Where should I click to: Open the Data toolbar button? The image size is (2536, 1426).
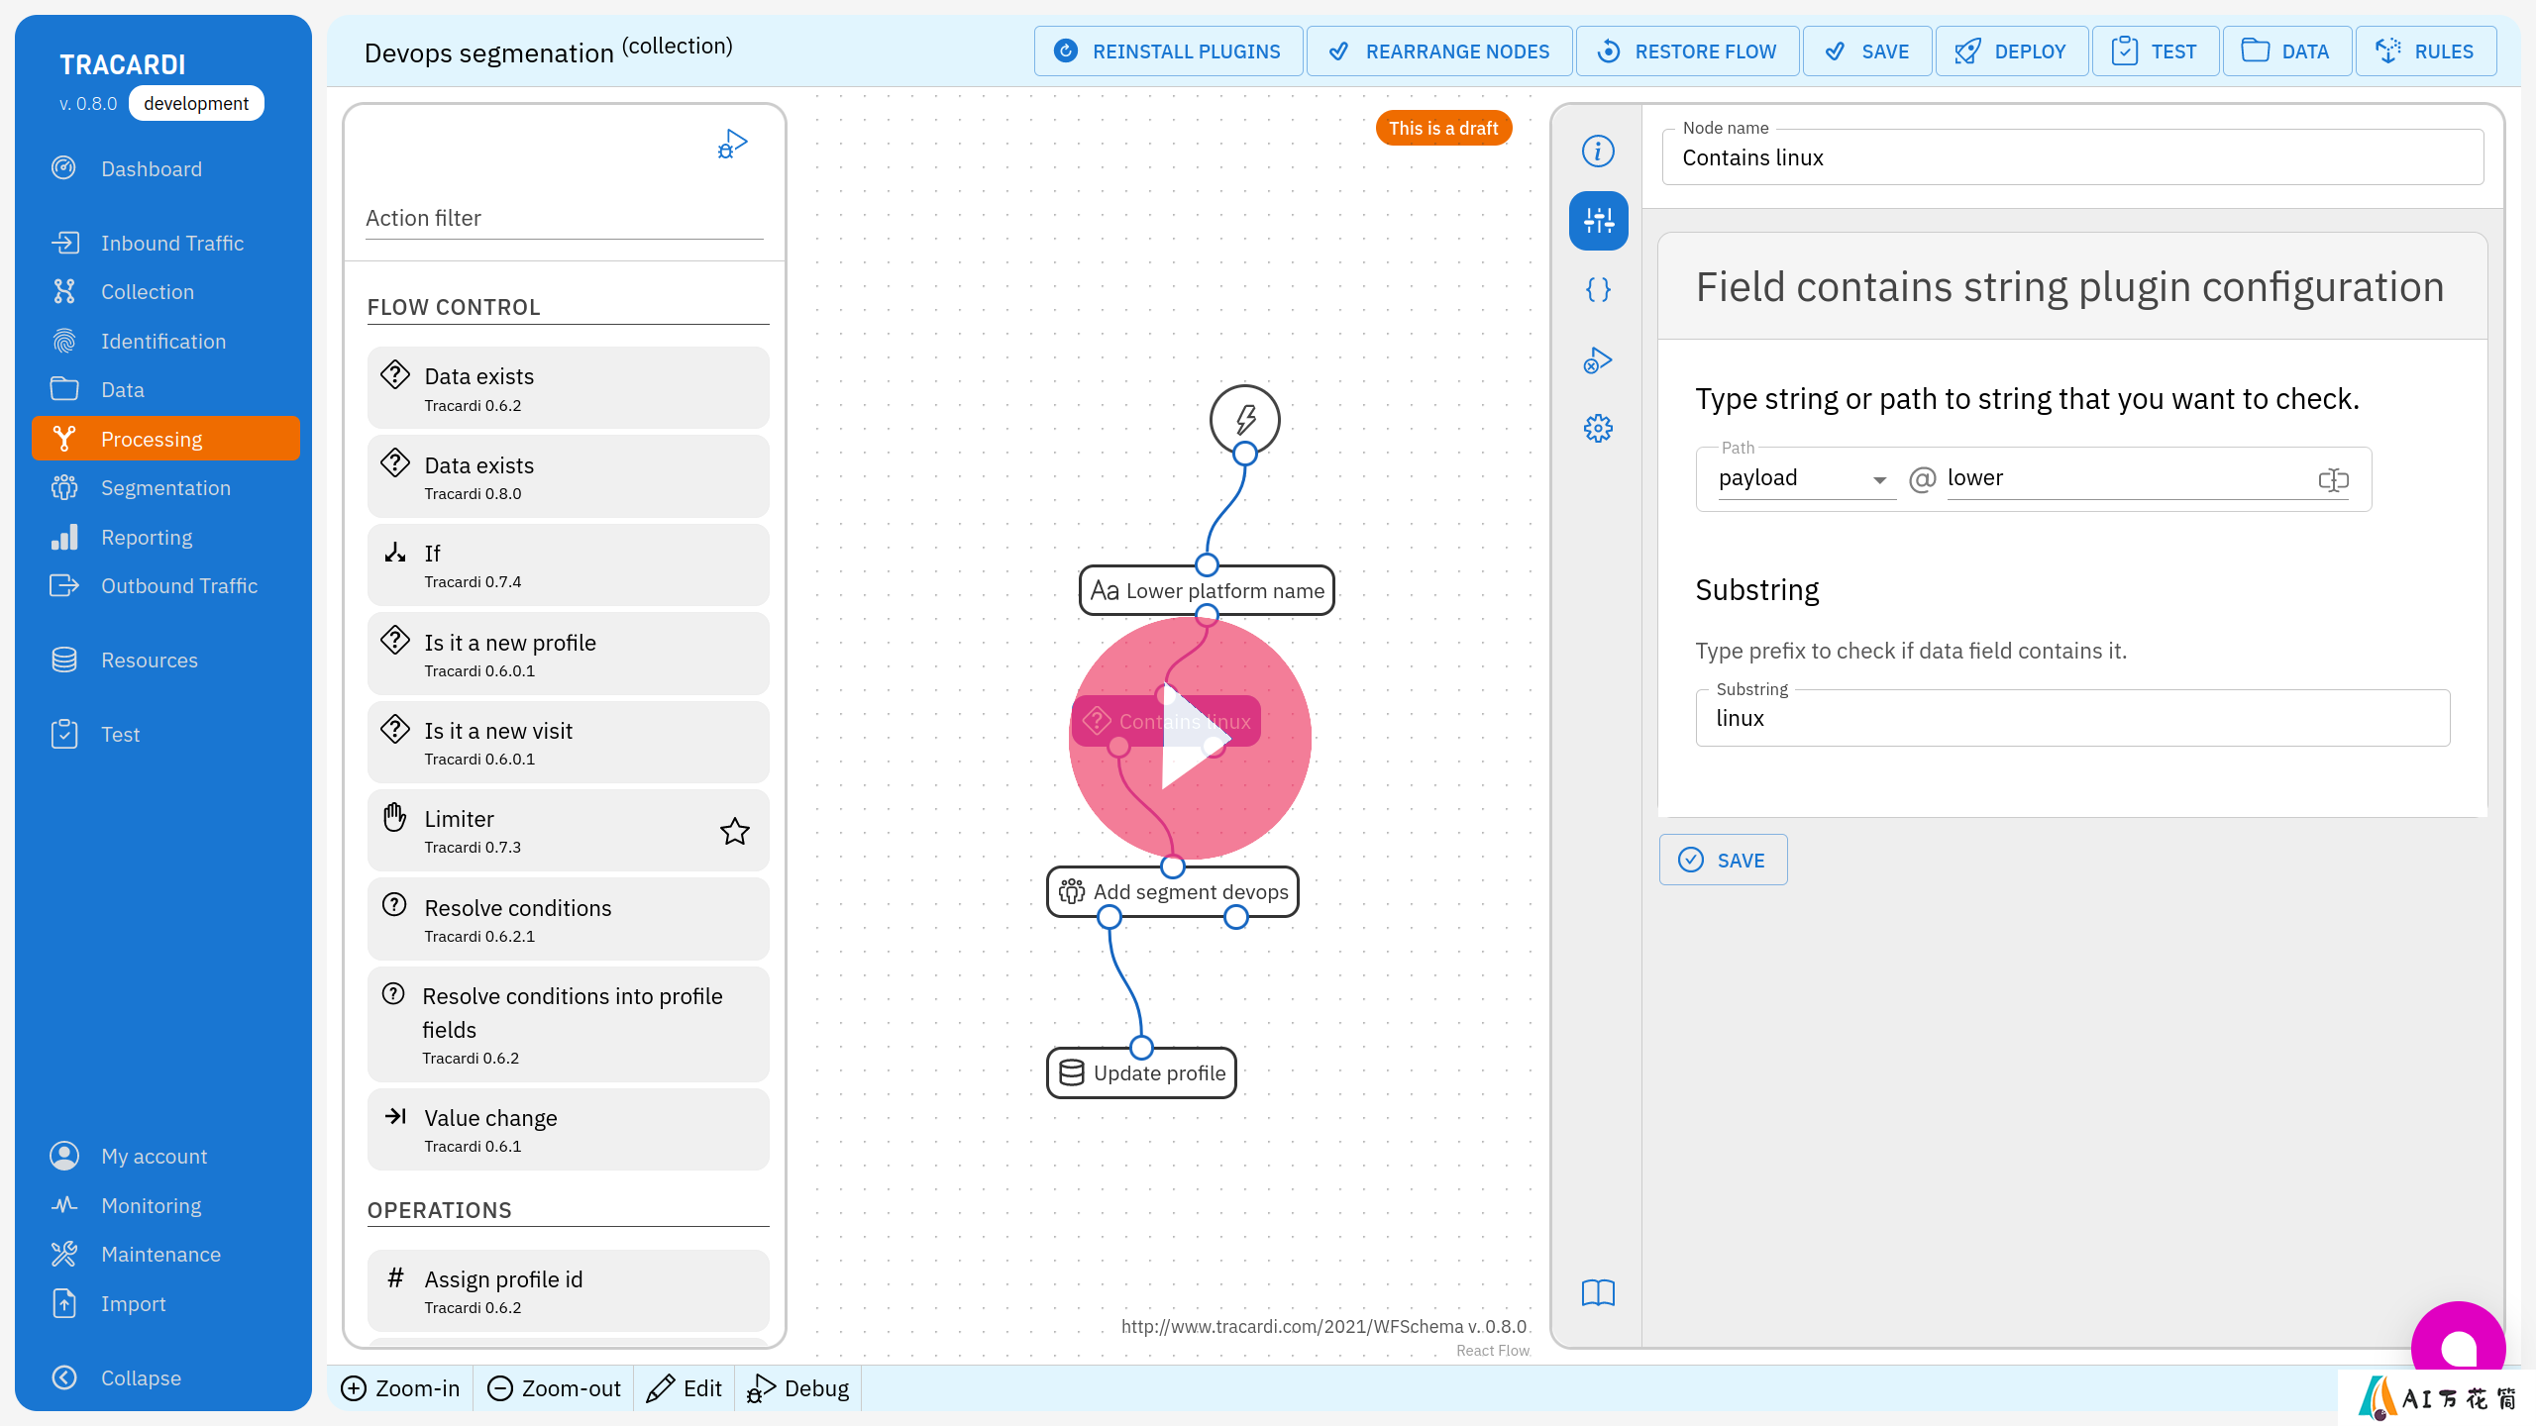(x=2286, y=51)
